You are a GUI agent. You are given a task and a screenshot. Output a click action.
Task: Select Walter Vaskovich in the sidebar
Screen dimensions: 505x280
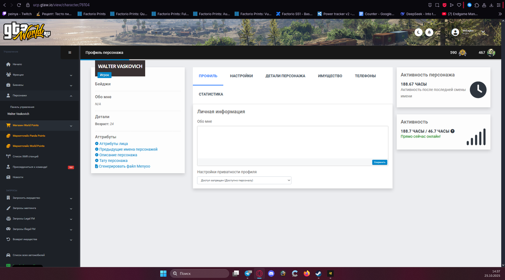[18, 114]
